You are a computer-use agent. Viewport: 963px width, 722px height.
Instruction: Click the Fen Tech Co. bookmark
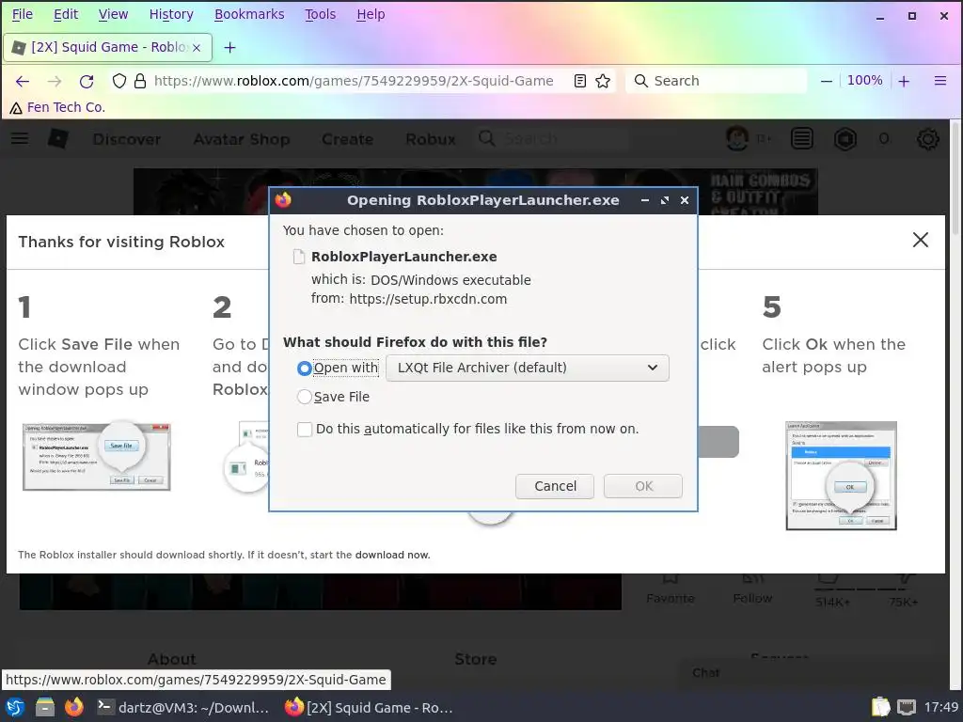pyautogui.click(x=57, y=107)
